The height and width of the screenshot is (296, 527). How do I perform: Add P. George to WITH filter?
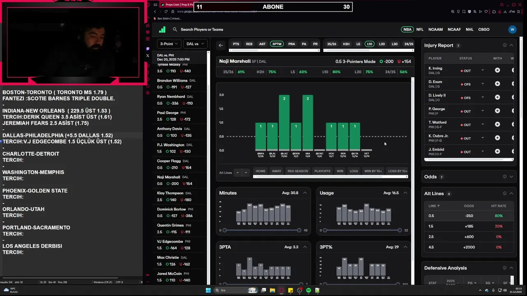(x=497, y=111)
